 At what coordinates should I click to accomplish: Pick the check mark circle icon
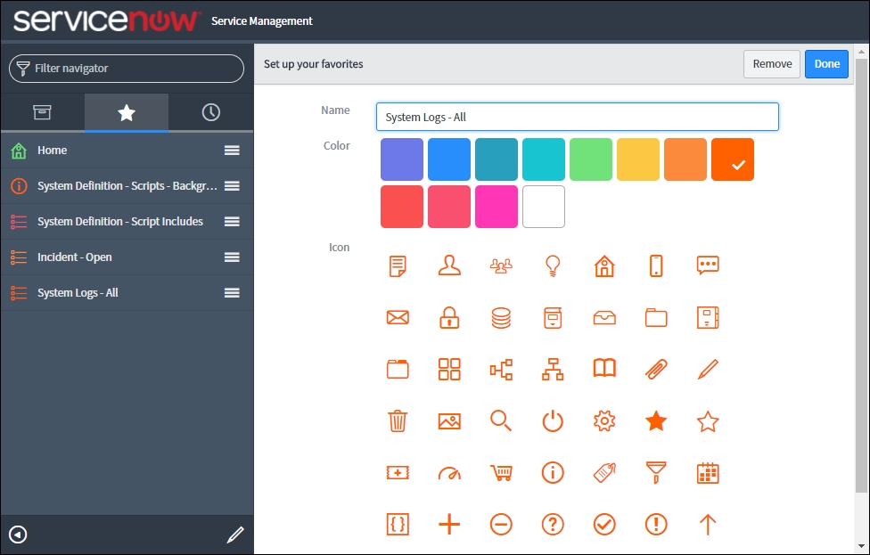tap(604, 524)
